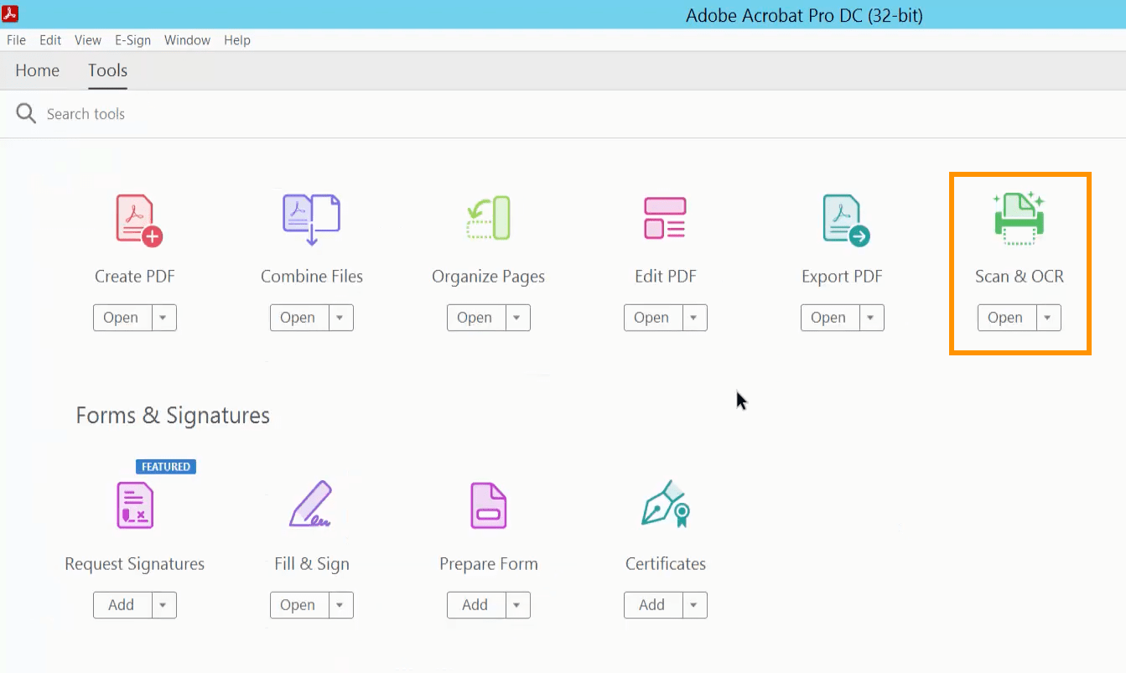Viewport: 1126px width, 673px height.
Task: Expand the Prepare Form dropdown arrow
Action: pos(517,605)
